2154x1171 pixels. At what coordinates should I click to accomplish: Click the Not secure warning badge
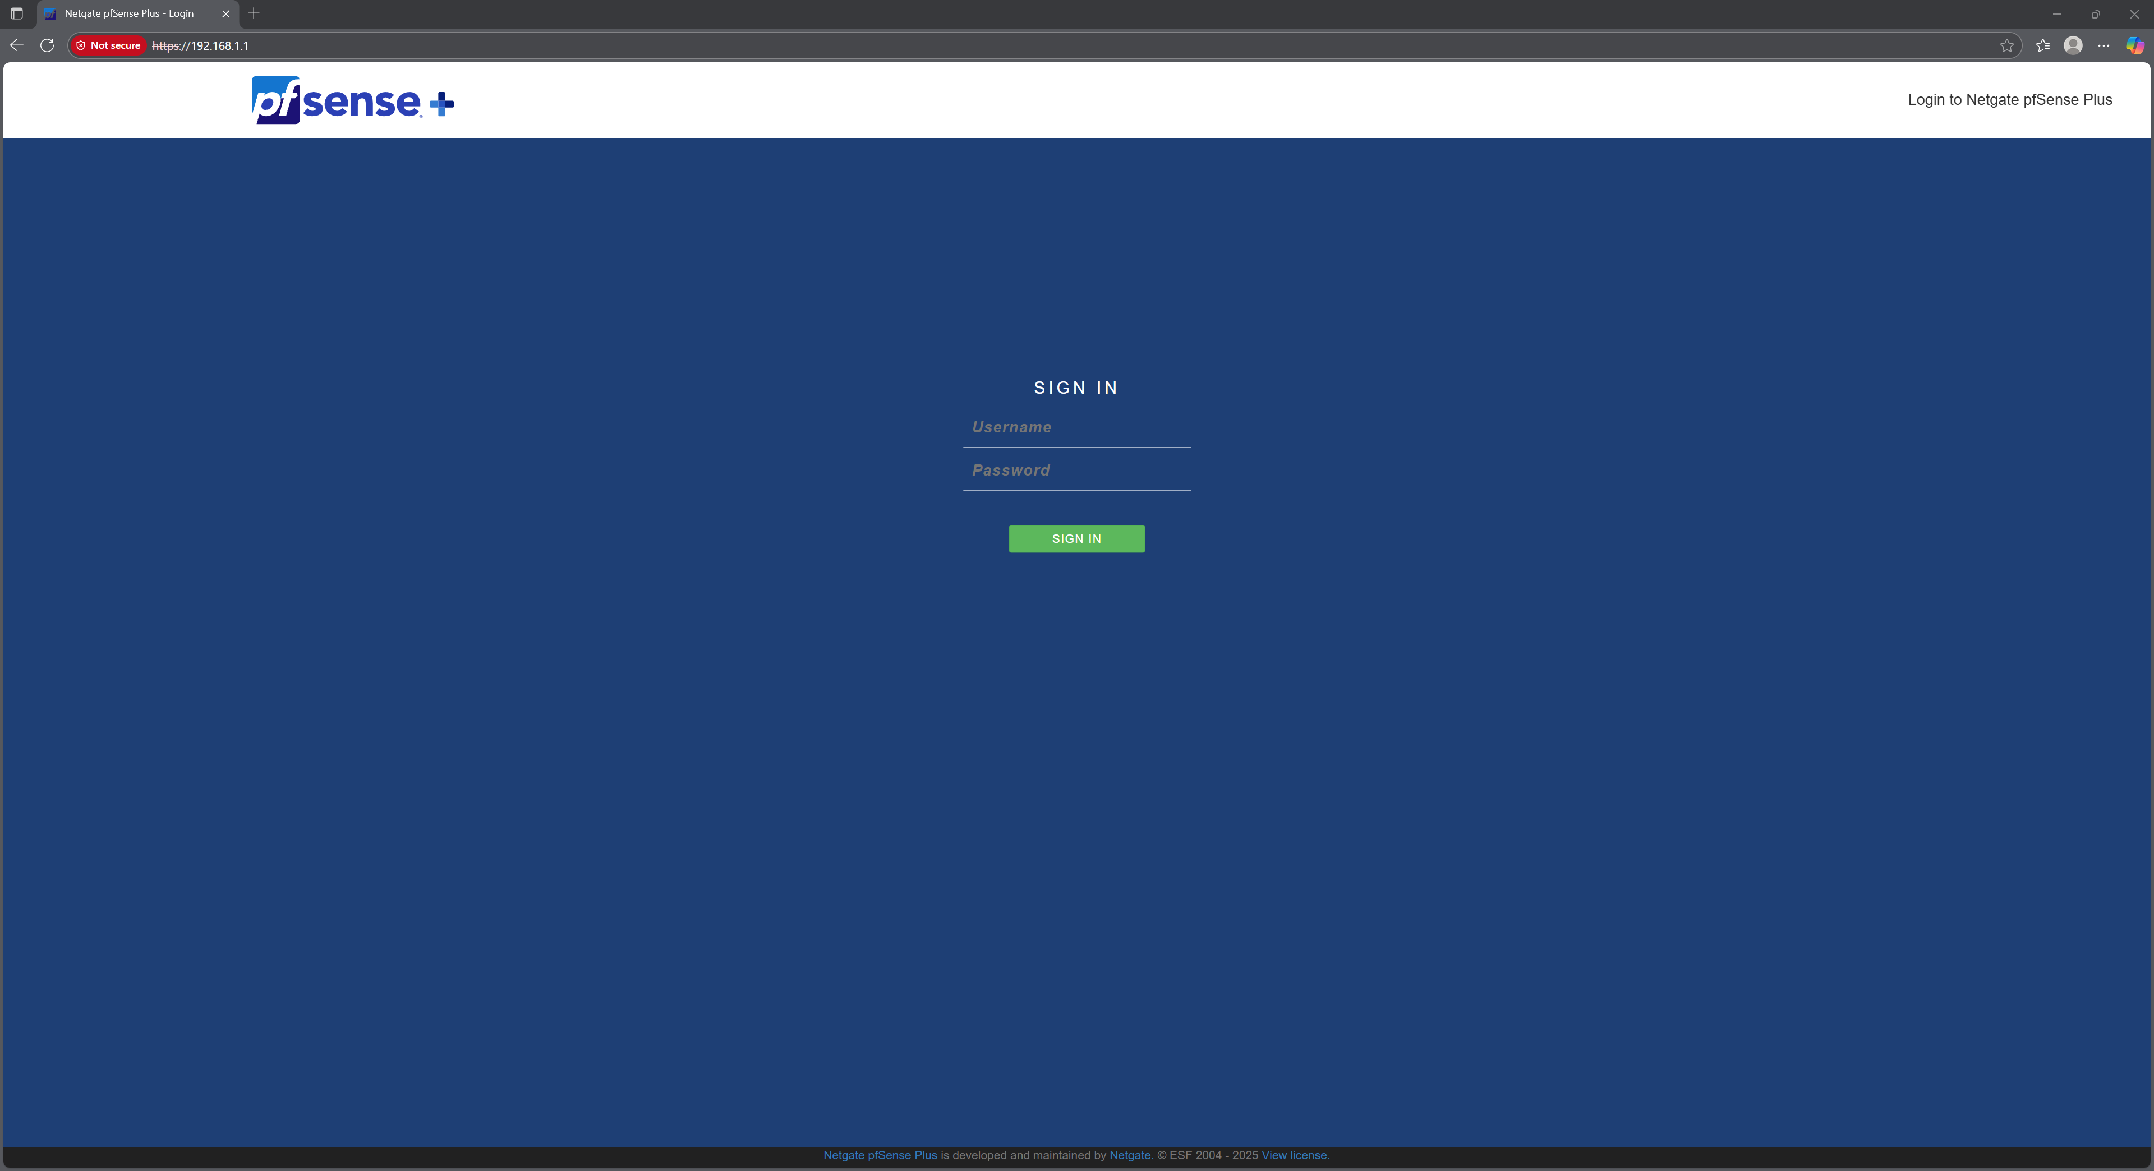(x=109, y=45)
